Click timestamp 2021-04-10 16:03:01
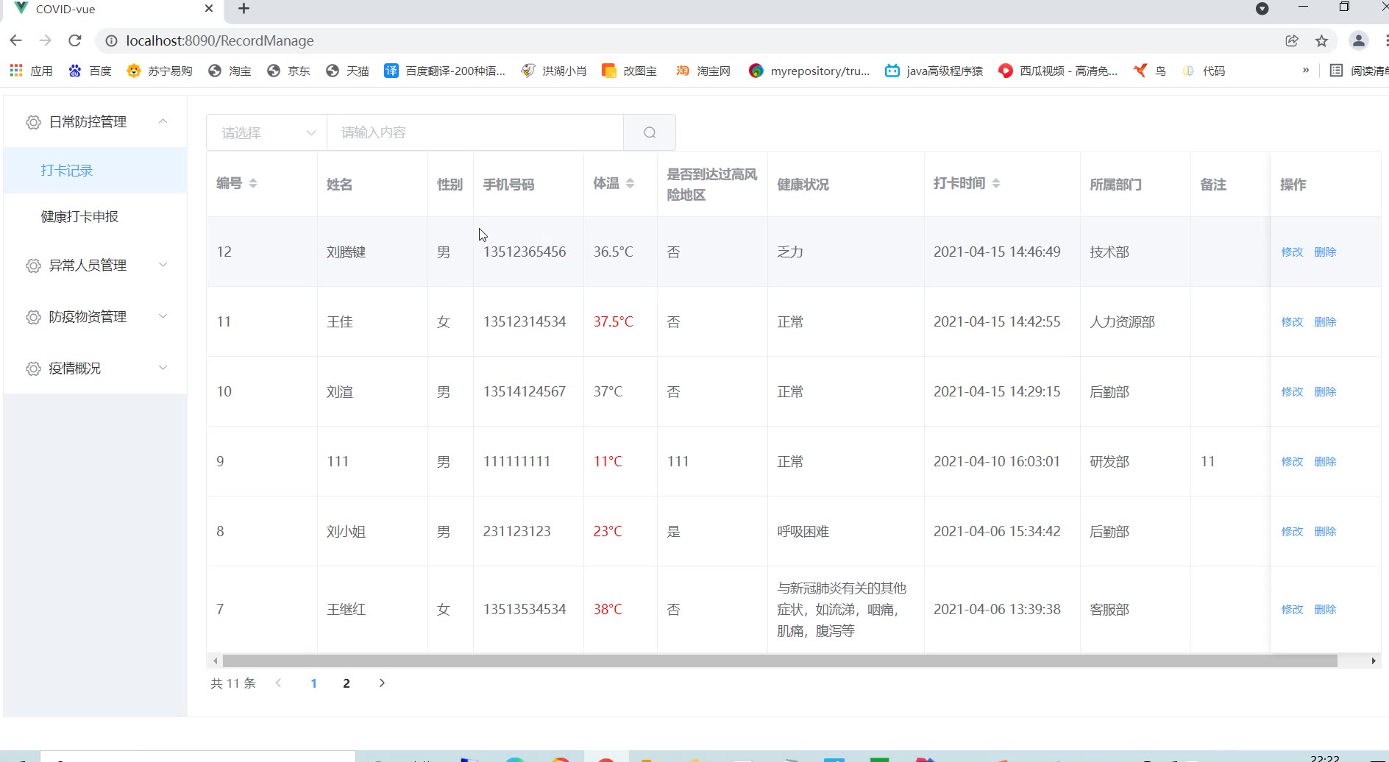The width and height of the screenshot is (1389, 762). tap(997, 461)
